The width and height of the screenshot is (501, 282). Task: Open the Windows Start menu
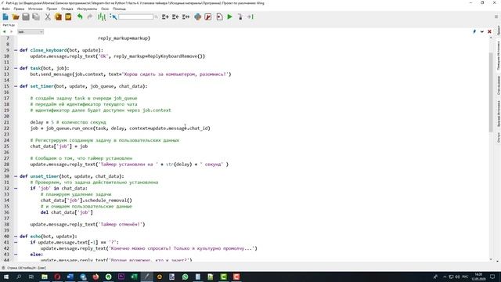click(x=5, y=277)
